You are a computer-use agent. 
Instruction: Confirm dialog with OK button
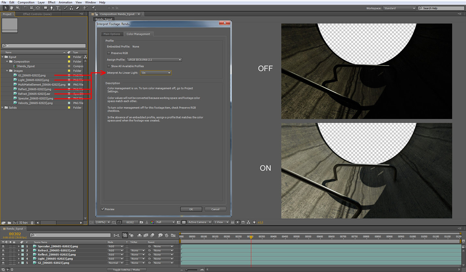click(x=191, y=209)
